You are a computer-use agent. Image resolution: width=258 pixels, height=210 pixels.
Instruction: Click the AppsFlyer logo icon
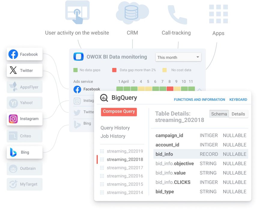click(x=14, y=87)
